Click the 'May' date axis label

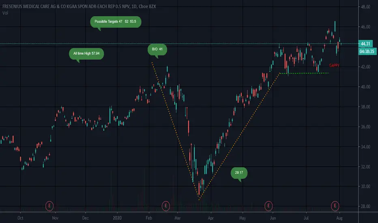[x=243, y=218]
